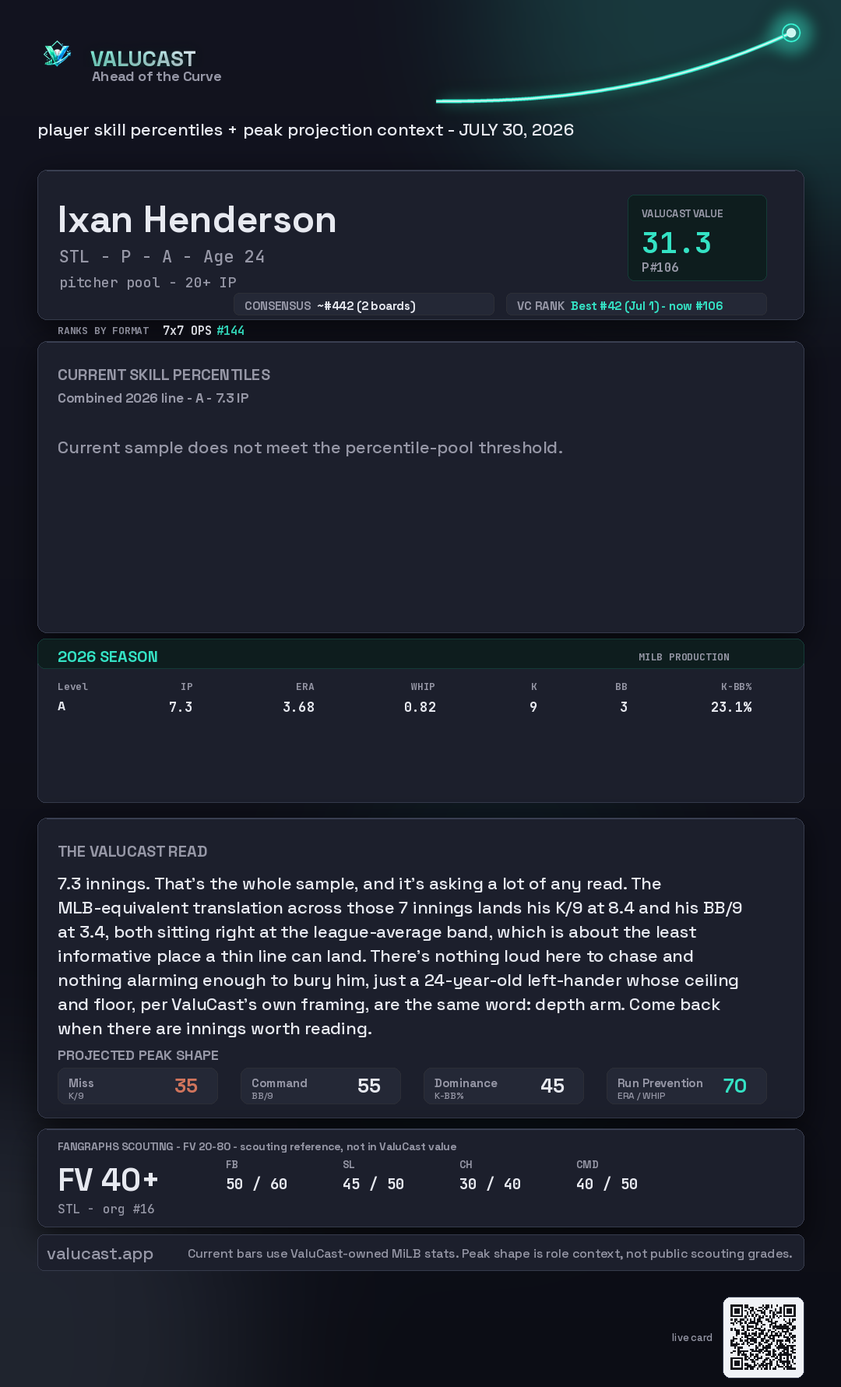Click the VALUCAST brand title
This screenshot has width=841, height=1387.
(x=143, y=58)
